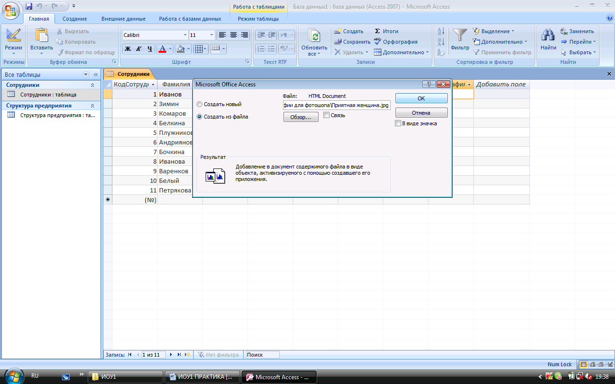Screen dimensions: 615x384
Task: Click the gridlines button
Action: (x=200, y=49)
